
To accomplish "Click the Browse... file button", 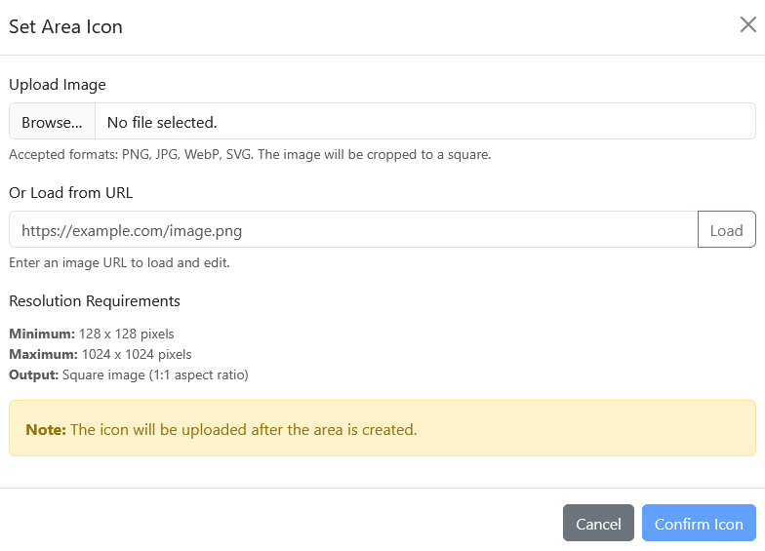I will point(53,122).
